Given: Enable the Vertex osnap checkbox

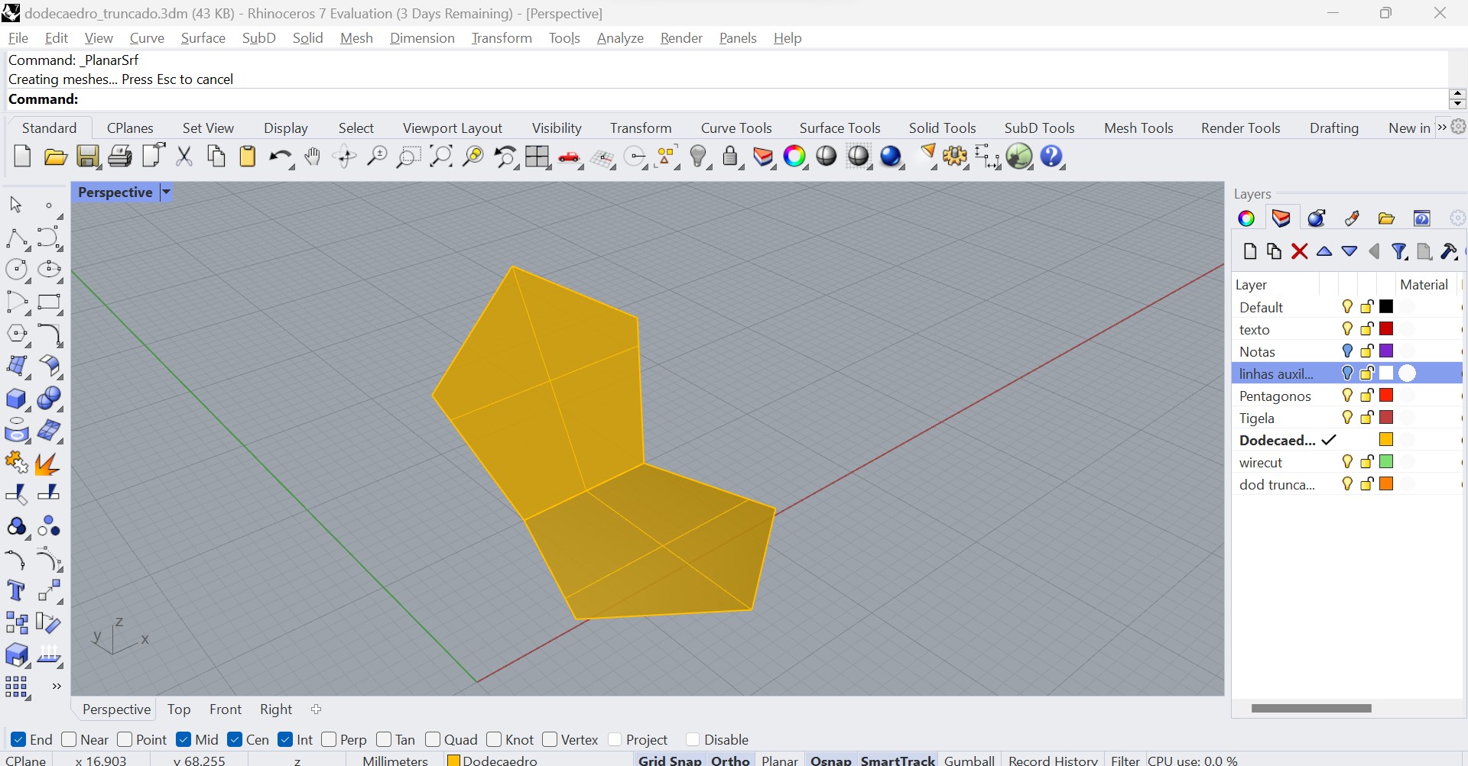Looking at the screenshot, I should pyautogui.click(x=550, y=739).
